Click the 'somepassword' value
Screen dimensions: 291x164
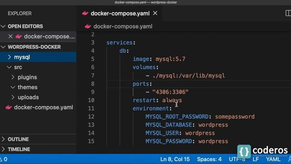(x=235, y=117)
